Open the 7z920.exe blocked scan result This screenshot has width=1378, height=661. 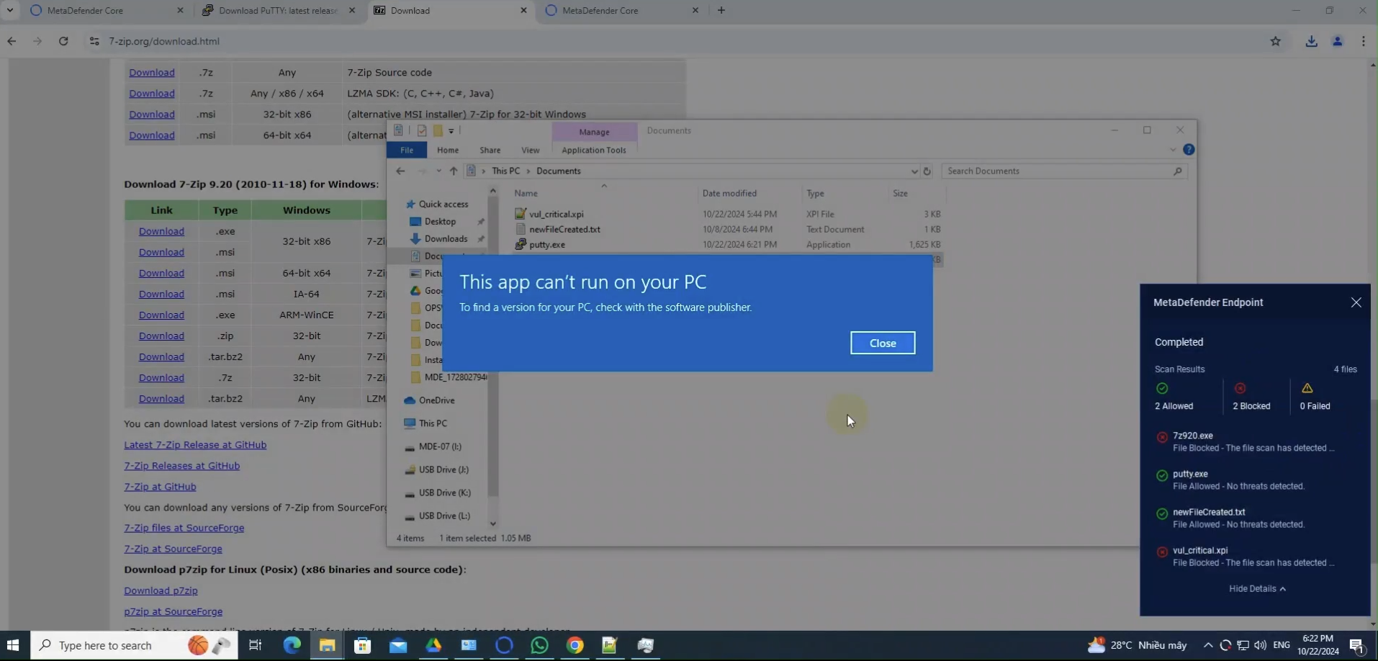click(x=1253, y=441)
